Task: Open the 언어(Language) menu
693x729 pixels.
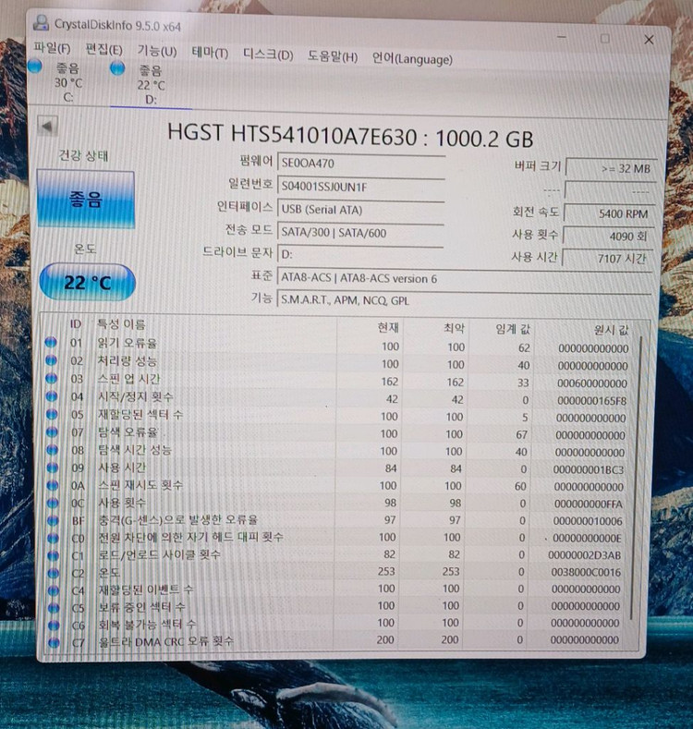Action: 412,59
